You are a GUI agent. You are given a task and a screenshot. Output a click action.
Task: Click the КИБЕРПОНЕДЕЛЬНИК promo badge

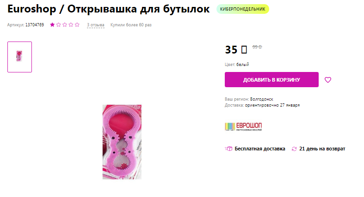[243, 9]
